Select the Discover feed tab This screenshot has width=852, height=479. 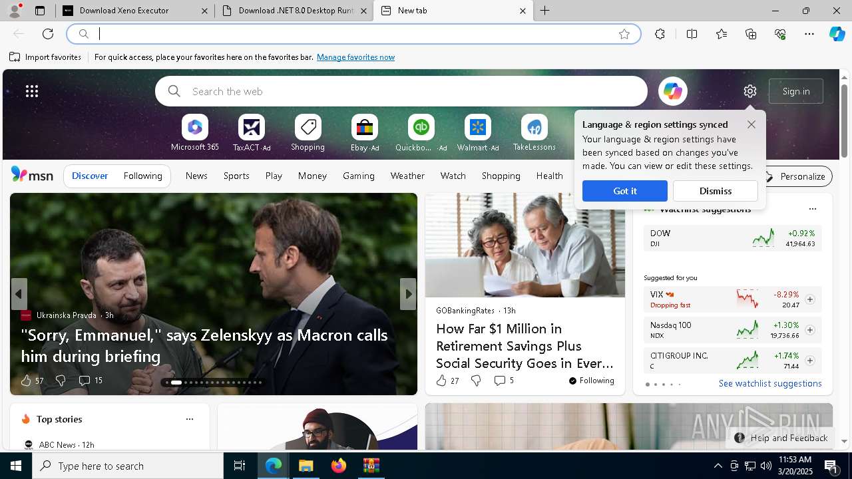[x=90, y=176]
